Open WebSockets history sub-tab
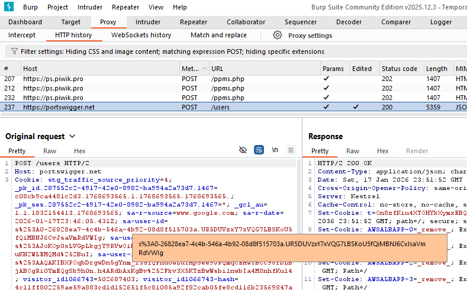The image size is (467, 290). pyautogui.click(x=141, y=35)
